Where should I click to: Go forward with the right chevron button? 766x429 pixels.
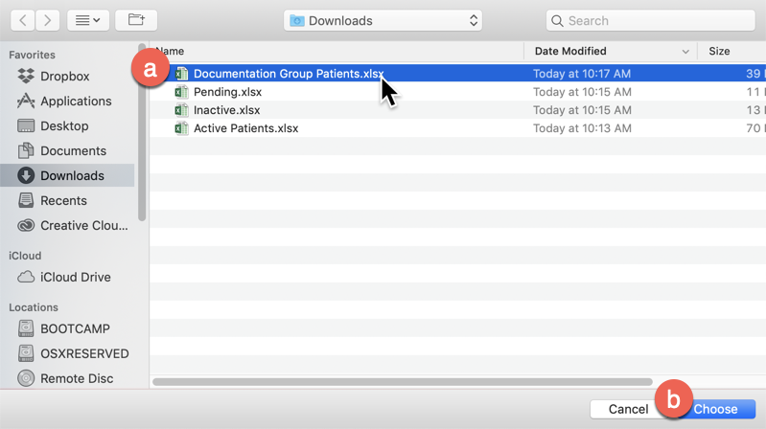47,20
